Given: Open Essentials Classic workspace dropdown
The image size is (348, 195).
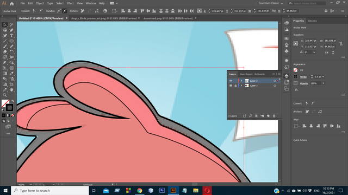Looking at the screenshot, I should [271, 3].
